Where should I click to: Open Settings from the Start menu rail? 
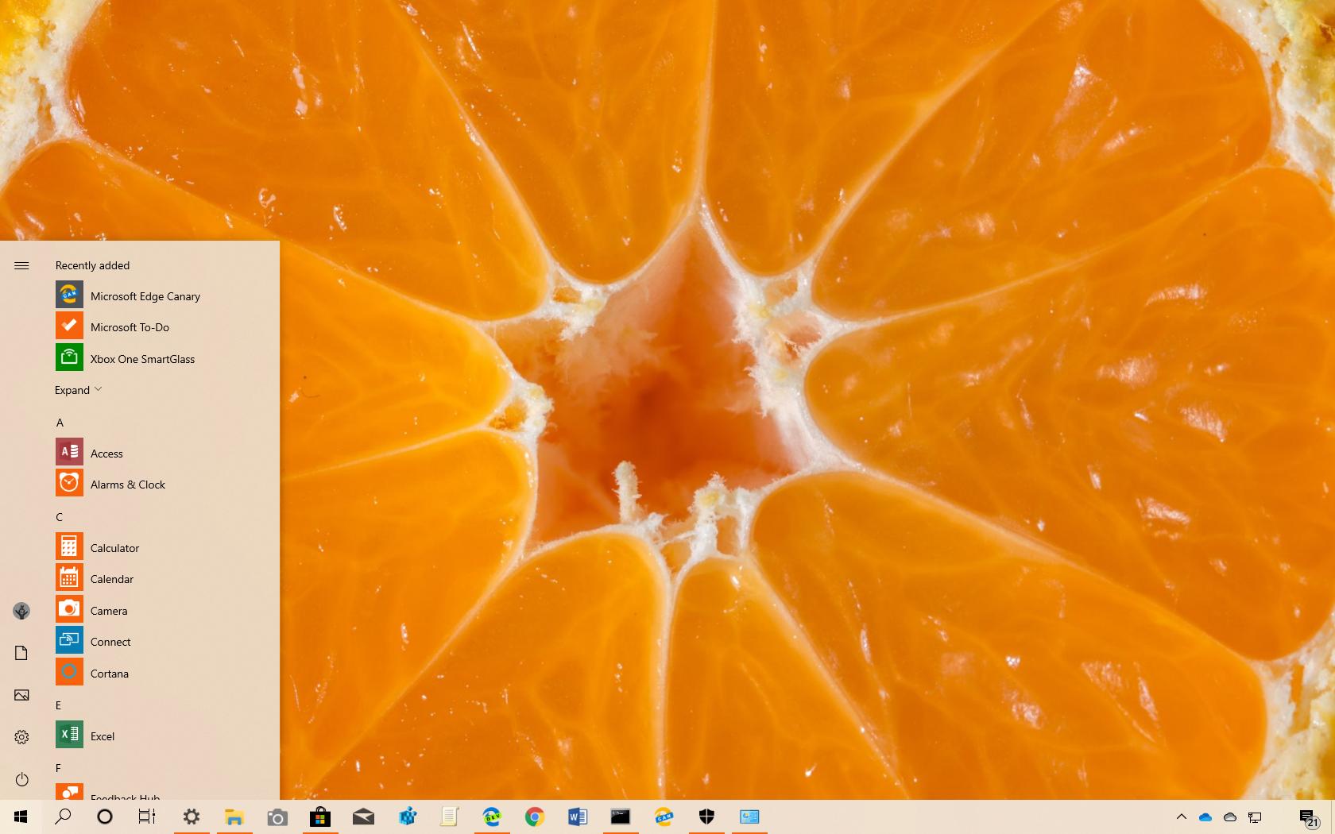21,736
